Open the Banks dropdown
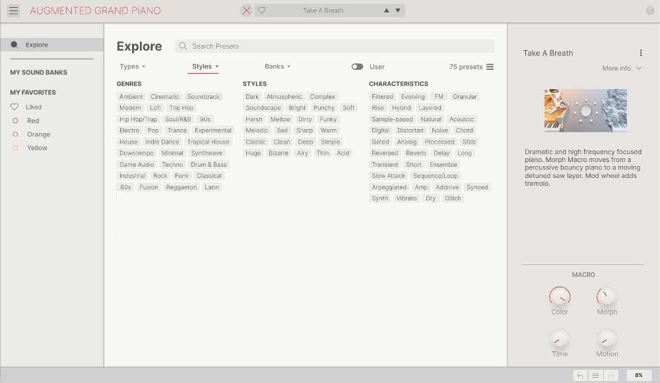Screen dimensions: 660x383 click(x=277, y=67)
